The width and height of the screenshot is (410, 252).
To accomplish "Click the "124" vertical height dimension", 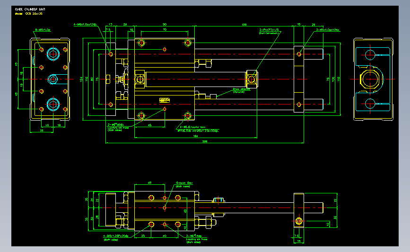I will coord(81,79).
